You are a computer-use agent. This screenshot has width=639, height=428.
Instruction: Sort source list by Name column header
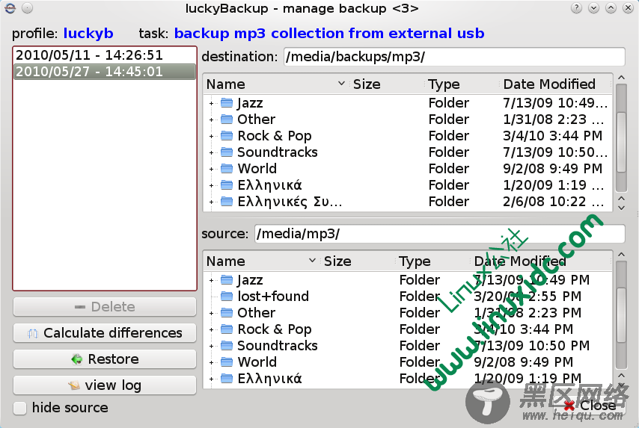[x=261, y=261]
